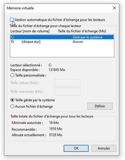125x160 pixels.
Task: Click the Recommandée 1919 Mo value
Action: pos(56,129)
